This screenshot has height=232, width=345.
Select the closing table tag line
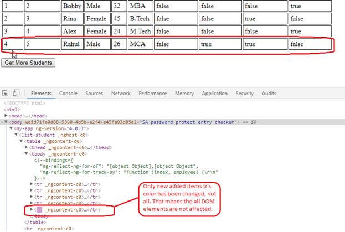pyautogui.click(x=35, y=223)
